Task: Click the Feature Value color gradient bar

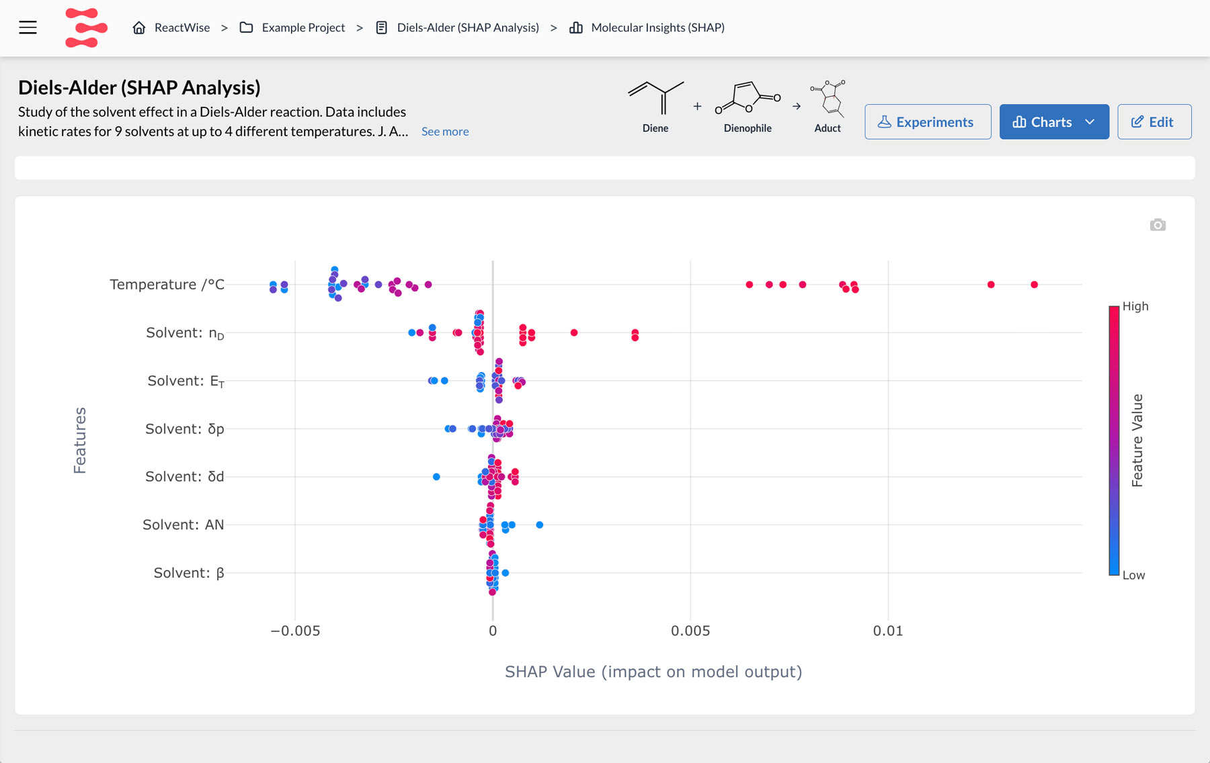Action: [1114, 440]
